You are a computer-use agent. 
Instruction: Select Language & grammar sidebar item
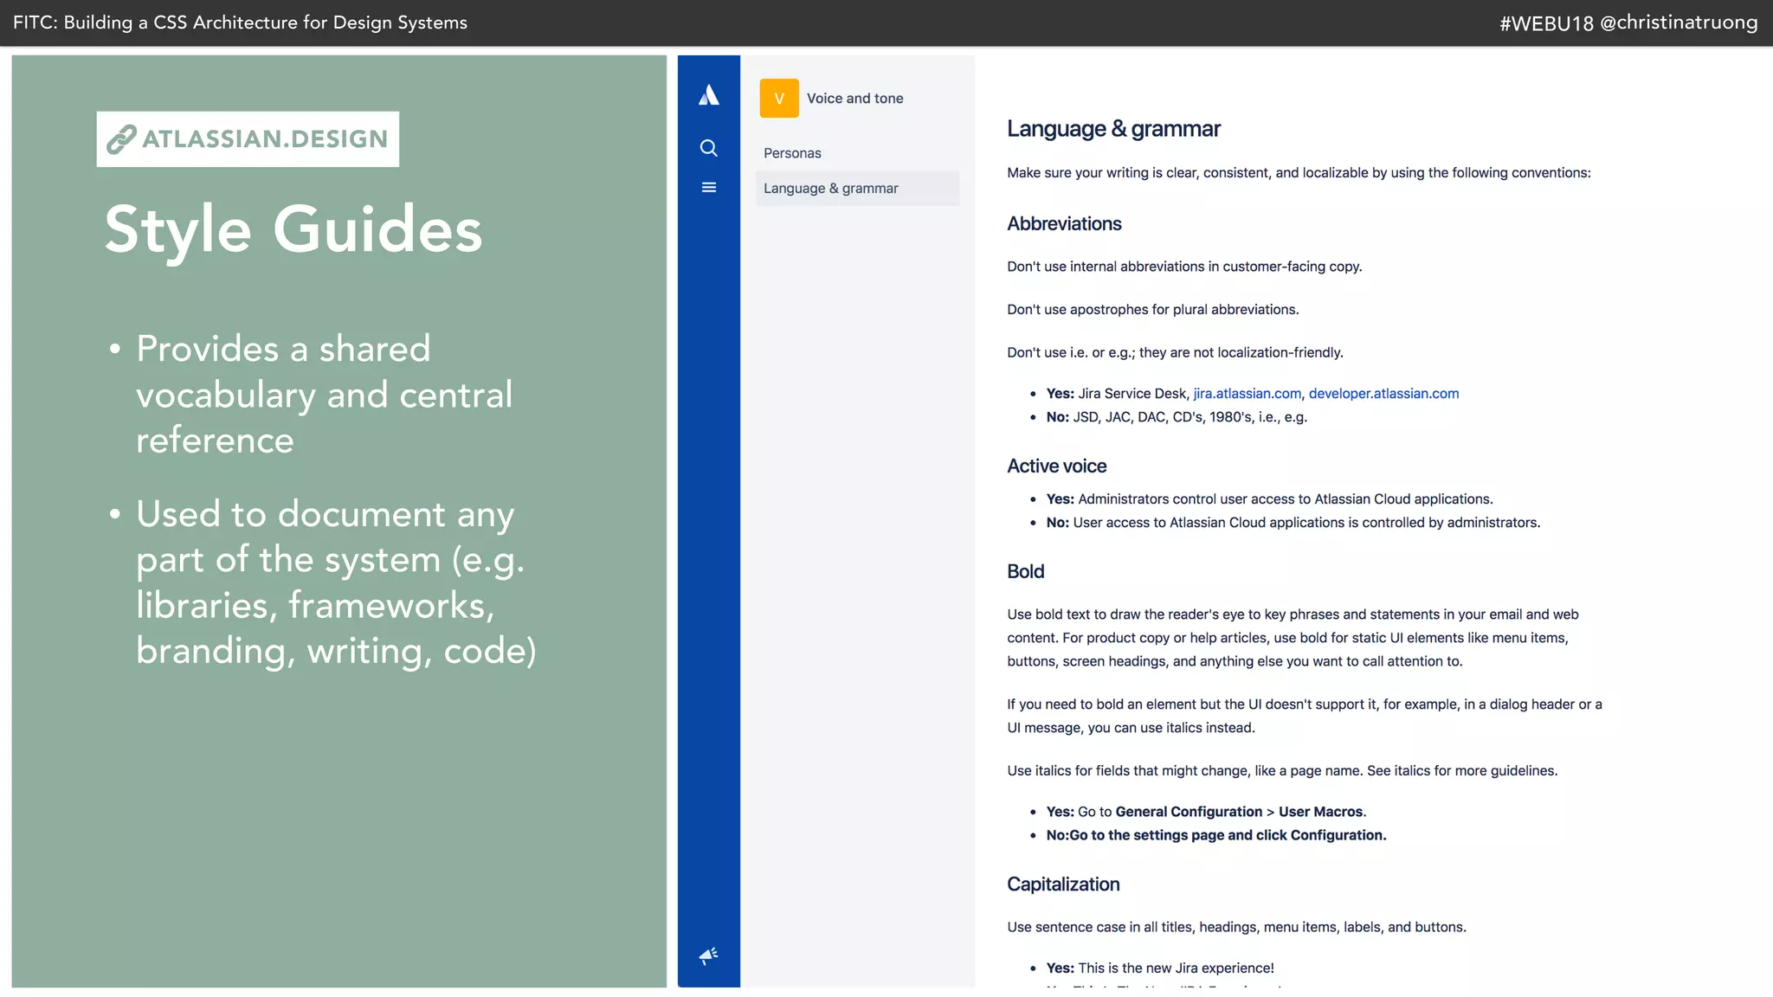coord(857,189)
